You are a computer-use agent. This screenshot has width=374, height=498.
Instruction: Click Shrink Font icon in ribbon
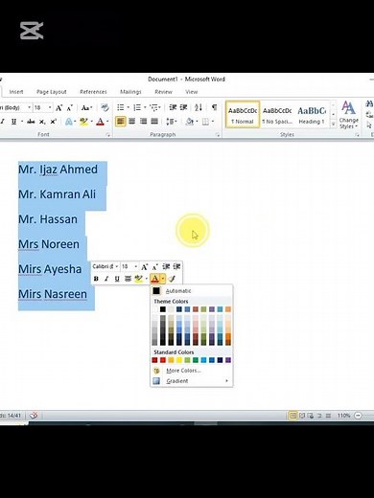pos(69,108)
